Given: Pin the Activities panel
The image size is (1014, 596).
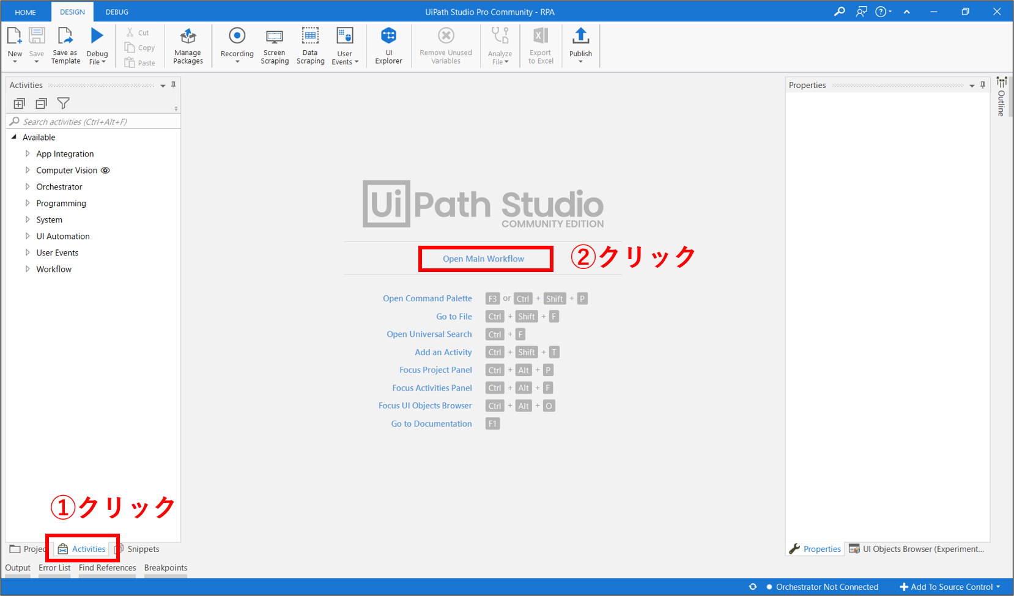Looking at the screenshot, I should pos(174,85).
